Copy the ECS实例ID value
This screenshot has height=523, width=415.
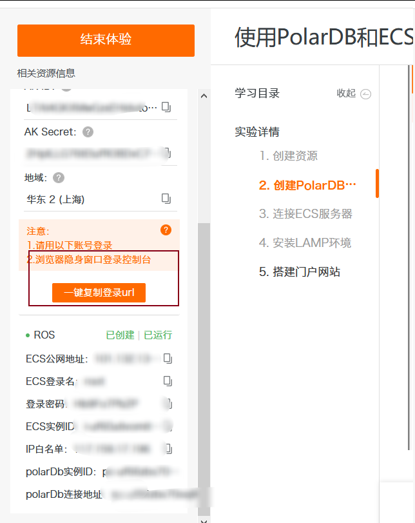click(x=169, y=426)
